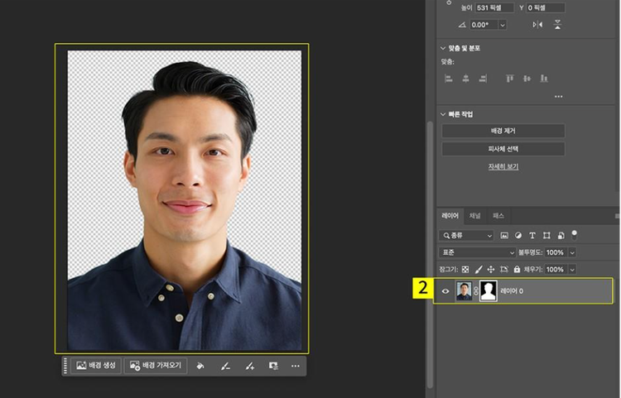Open the 자세히 보기 link
The image size is (621, 398).
(503, 166)
